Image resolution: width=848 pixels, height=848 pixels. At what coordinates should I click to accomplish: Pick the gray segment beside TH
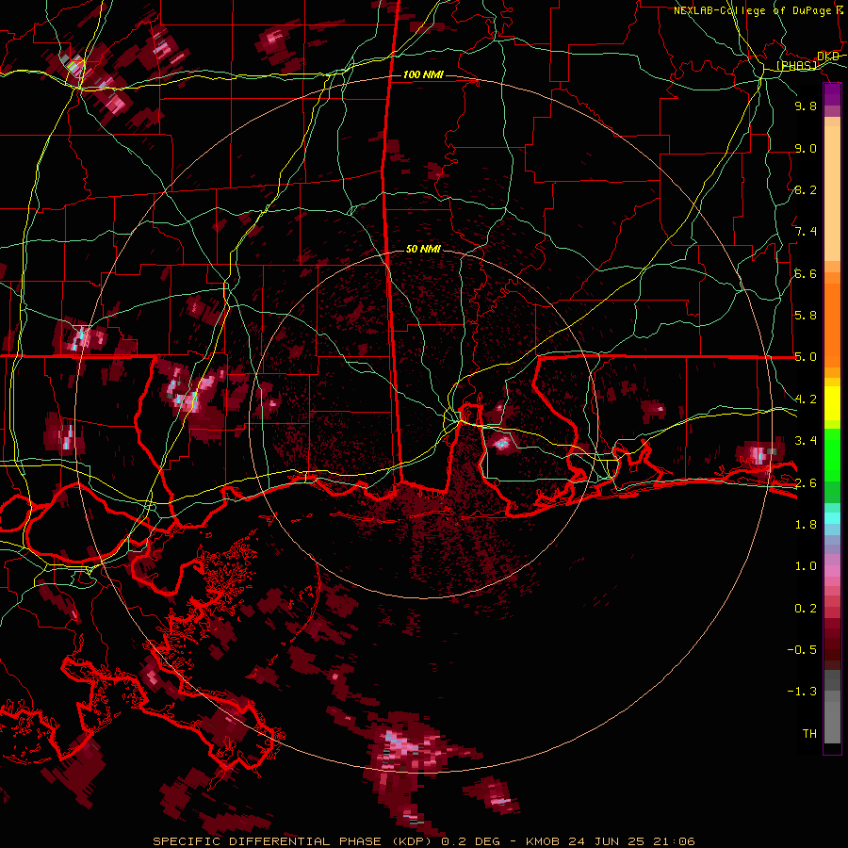(x=832, y=723)
